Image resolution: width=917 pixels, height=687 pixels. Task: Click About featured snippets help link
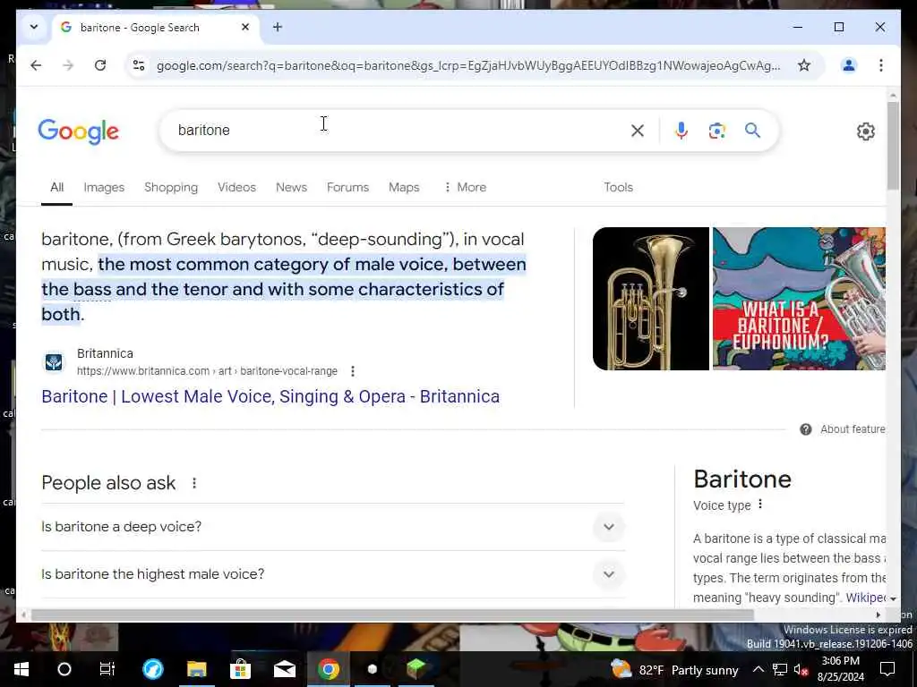[844, 429]
